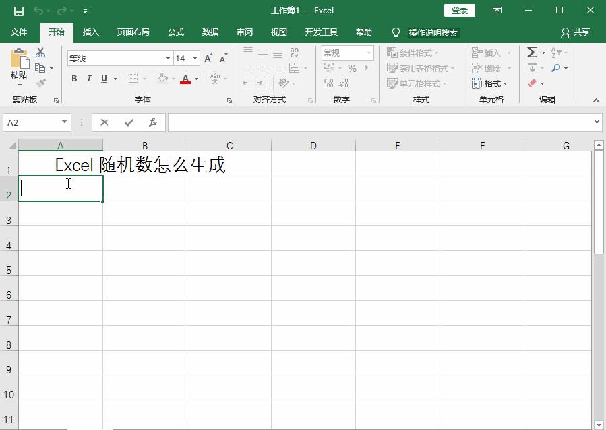Viewport: 606px width, 430px height.
Task: Apply the red font color swatch
Action: click(x=185, y=79)
